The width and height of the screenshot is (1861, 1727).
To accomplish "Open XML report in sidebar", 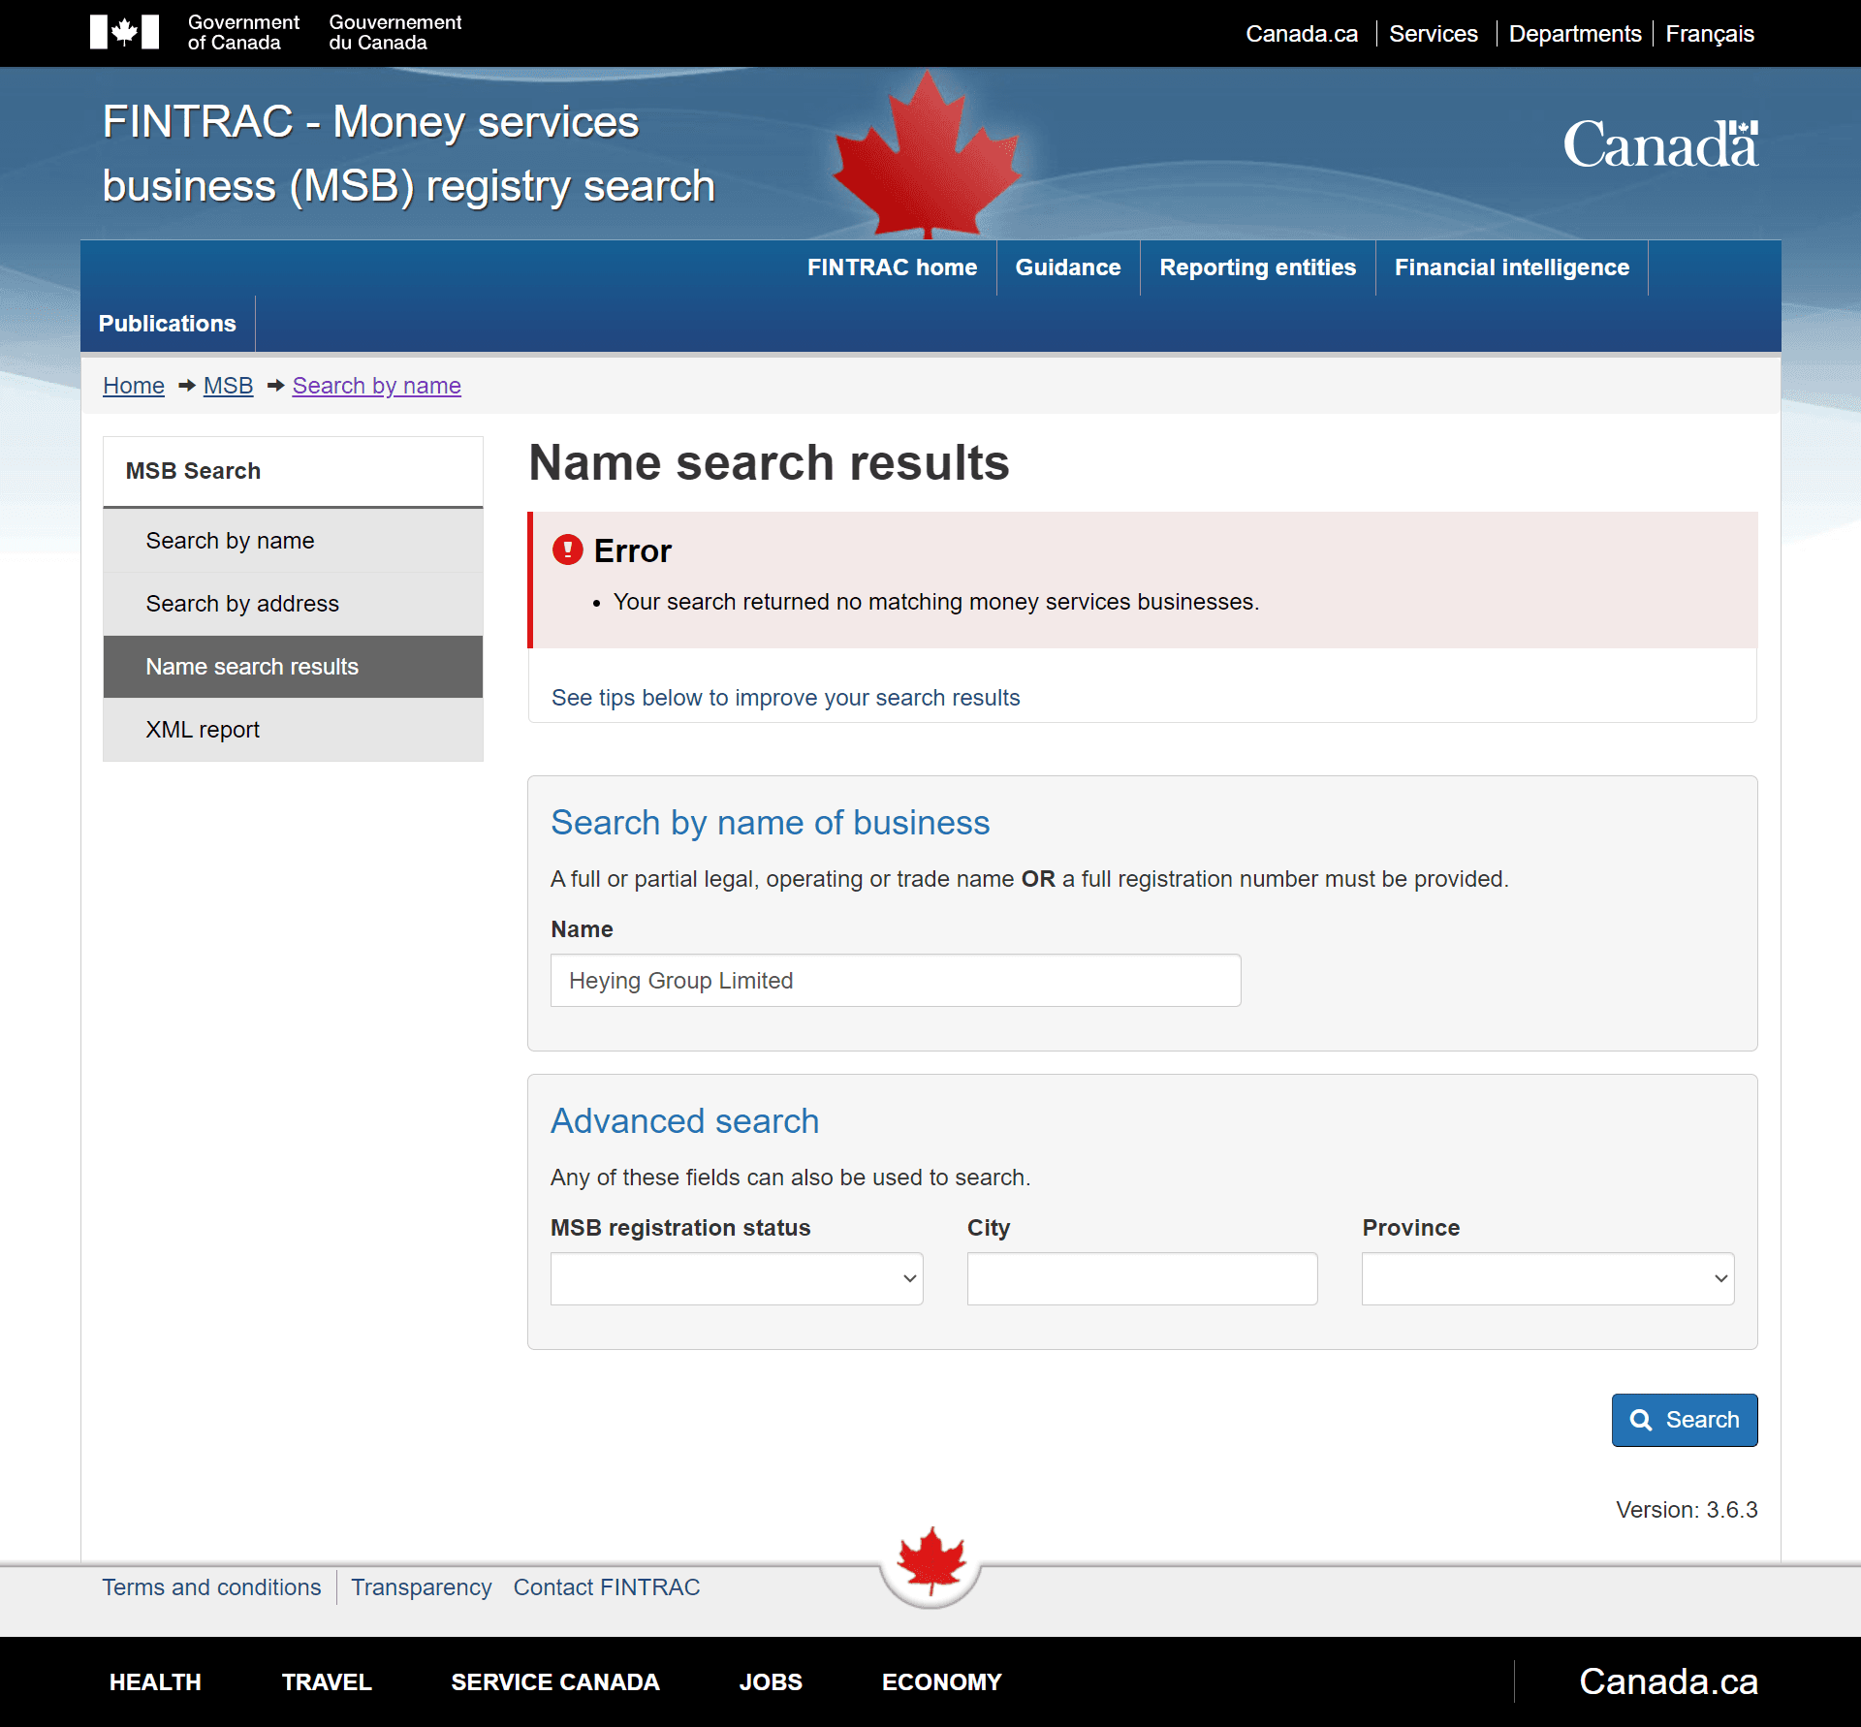I will pos(293,730).
